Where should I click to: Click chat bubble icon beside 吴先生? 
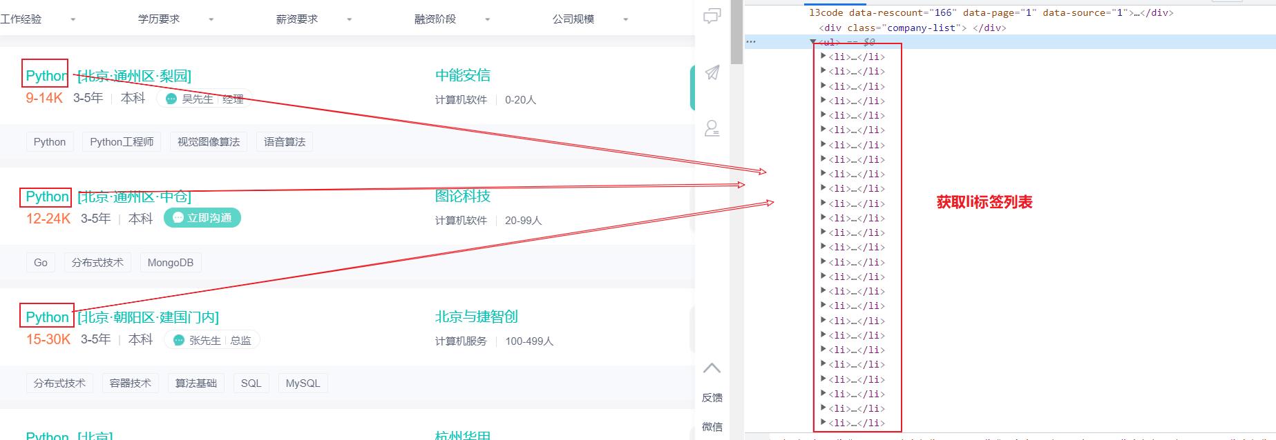171,99
